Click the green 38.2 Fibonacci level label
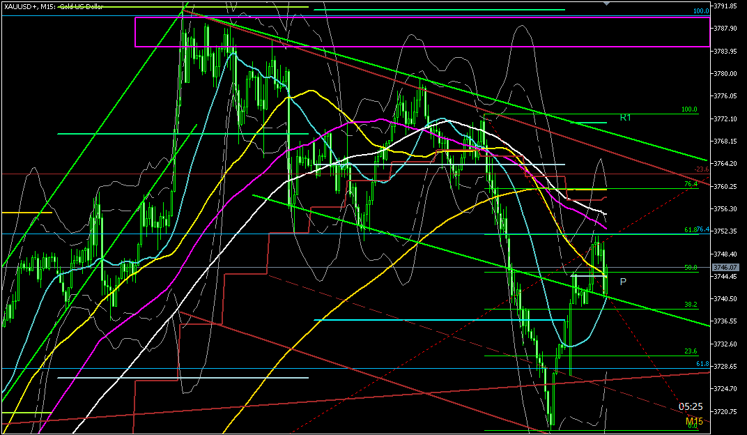The image size is (747, 435). pyautogui.click(x=691, y=305)
